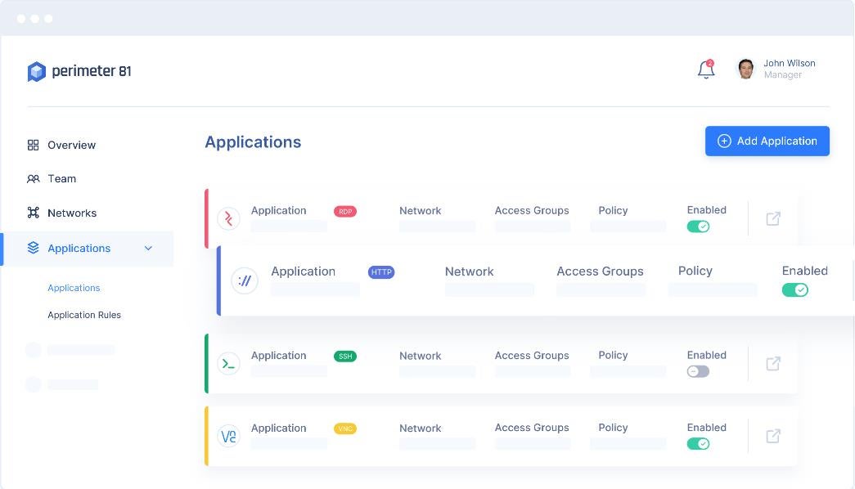Click the HTTP application :// icon
This screenshot has width=855, height=489.
[245, 280]
